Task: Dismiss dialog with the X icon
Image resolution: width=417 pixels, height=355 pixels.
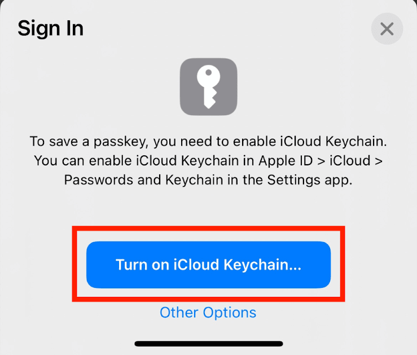Action: coord(387,29)
